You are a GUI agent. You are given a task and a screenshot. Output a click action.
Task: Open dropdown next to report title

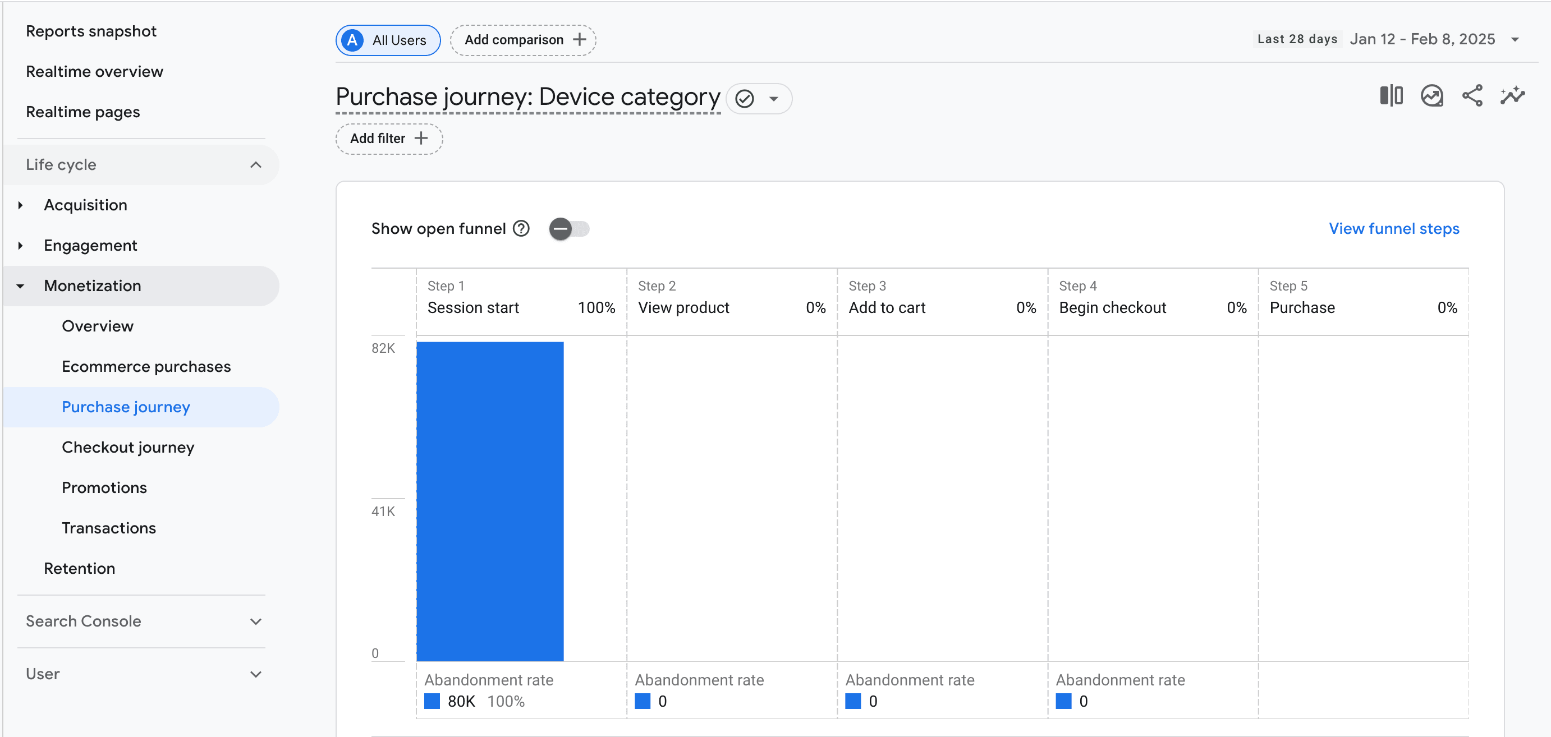[774, 99]
